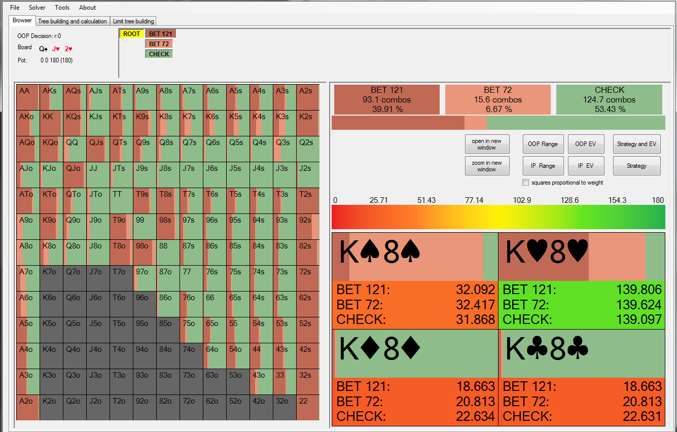677x432 pixels.
Task: Enable squares proportional to weight checkbox
Action: tap(526, 183)
